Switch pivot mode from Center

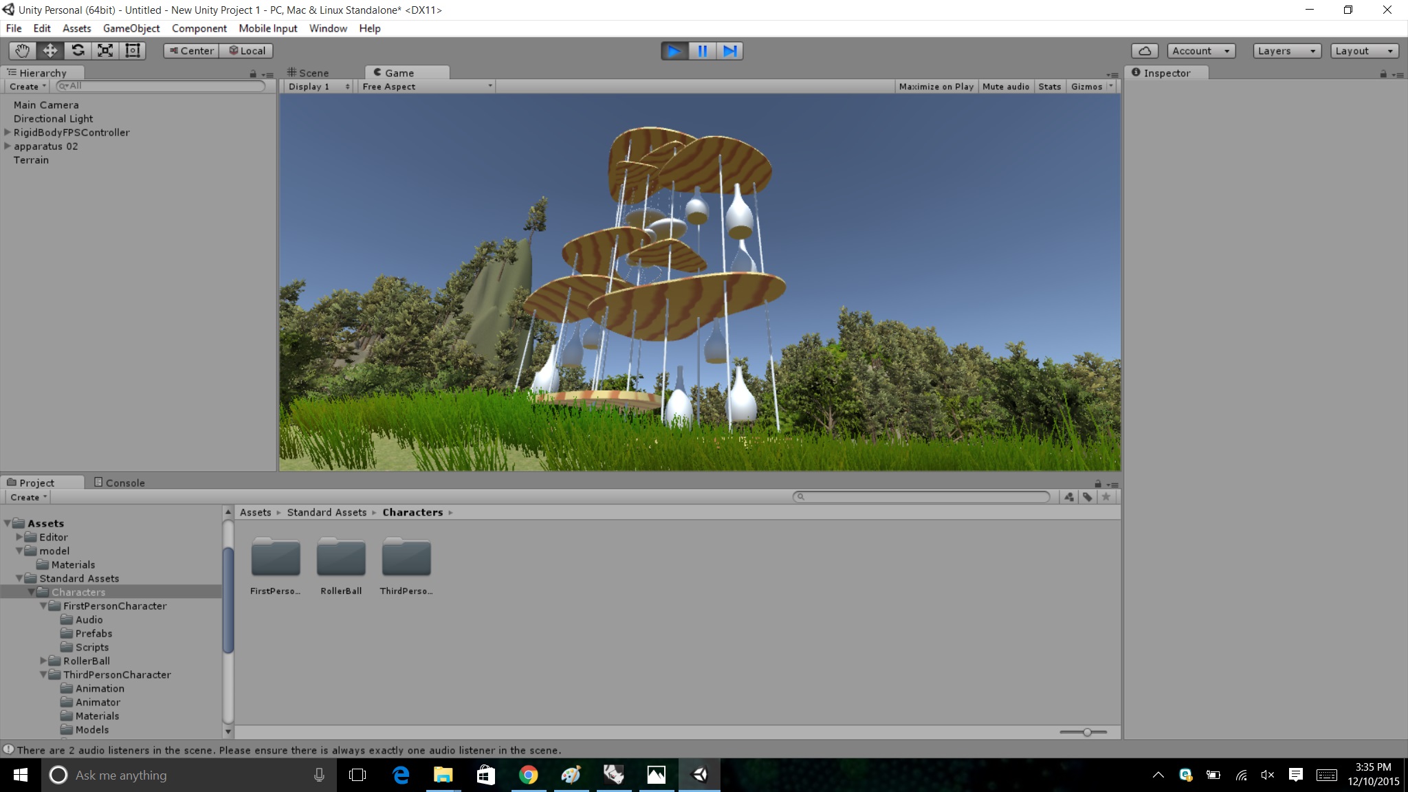(190, 50)
